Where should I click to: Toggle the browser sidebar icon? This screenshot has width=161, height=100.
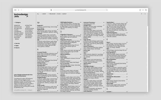point(15,10)
